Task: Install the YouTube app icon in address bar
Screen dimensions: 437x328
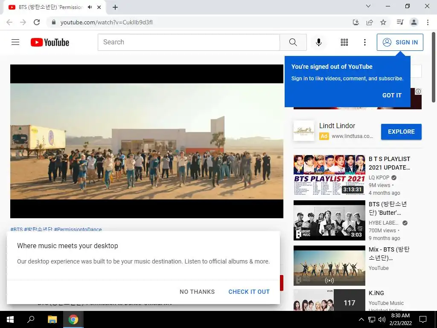Action: tap(355, 22)
